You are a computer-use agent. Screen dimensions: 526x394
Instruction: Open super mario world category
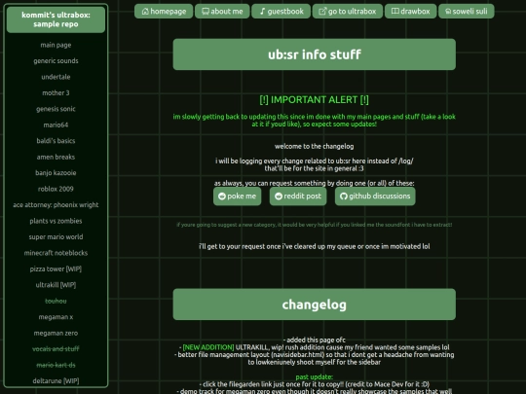[x=56, y=236]
